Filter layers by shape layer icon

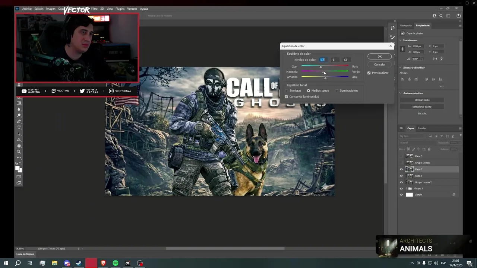447,136
